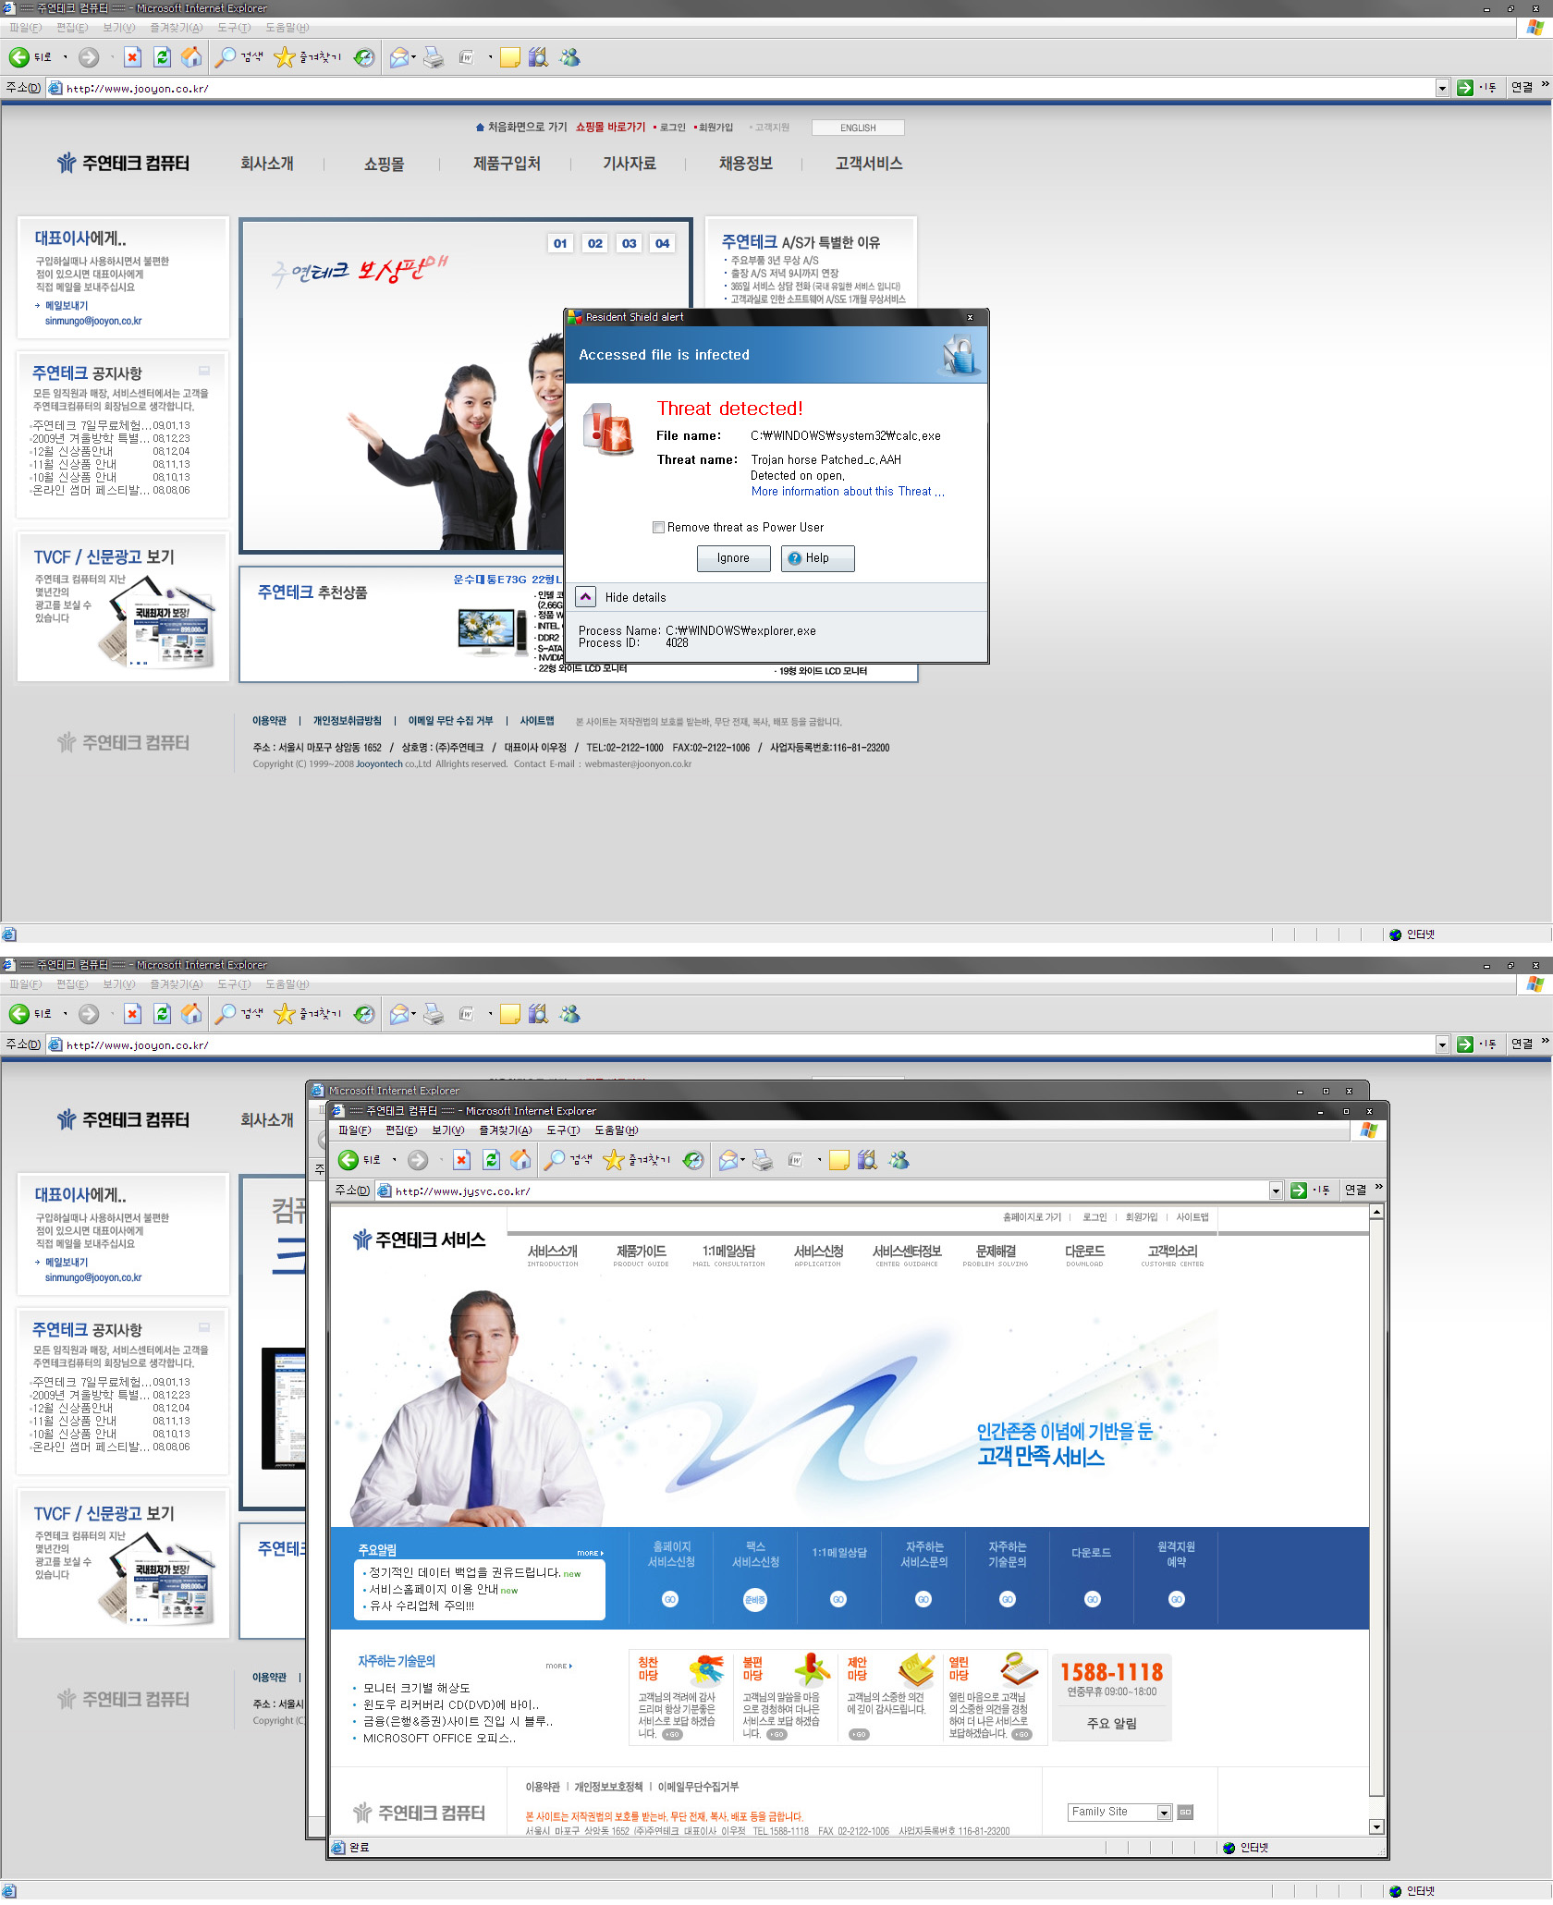Viewport: 1553px width, 1905px height.
Task: Click 1588-1118 phone number text
Action: (1111, 1672)
